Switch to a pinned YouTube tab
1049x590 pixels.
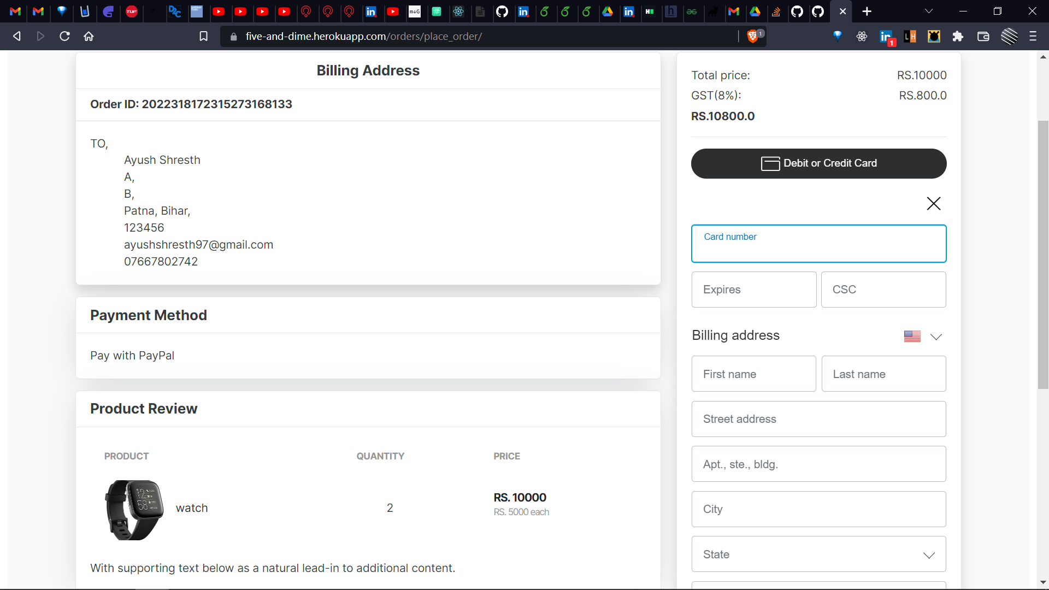[x=220, y=11]
